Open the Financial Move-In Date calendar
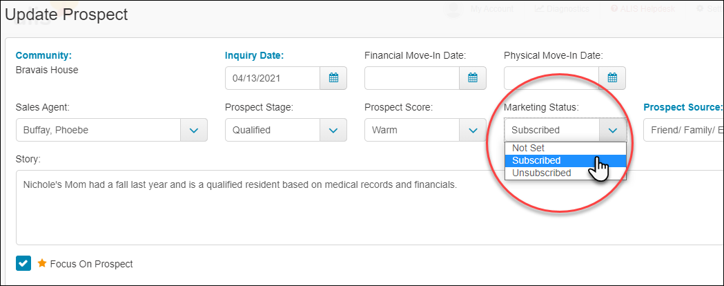The image size is (724, 286). tap(473, 78)
